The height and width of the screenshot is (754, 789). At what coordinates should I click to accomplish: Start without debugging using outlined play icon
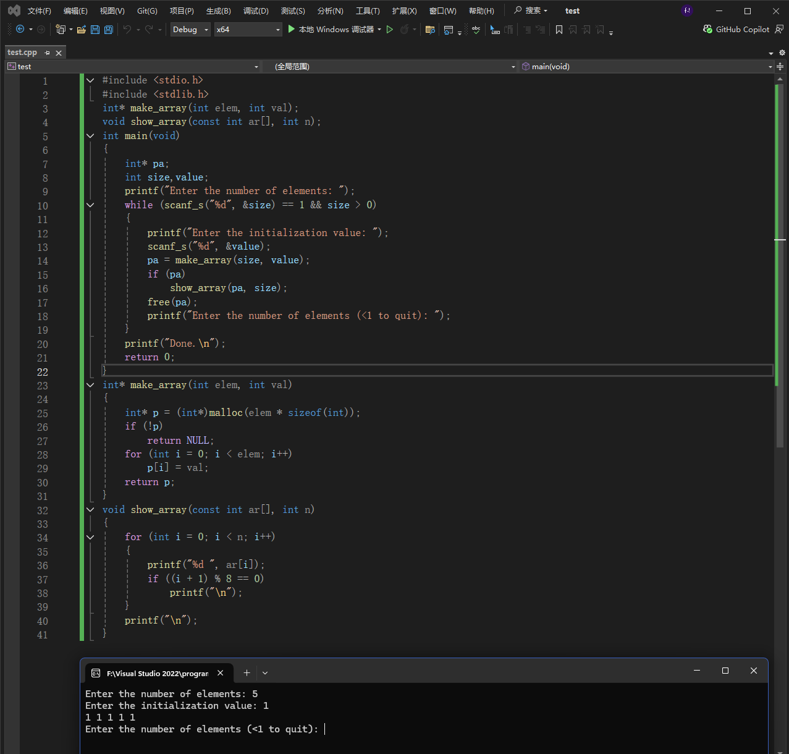coord(390,29)
